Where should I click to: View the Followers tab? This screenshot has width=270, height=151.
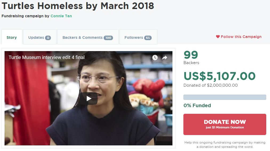click(138, 37)
